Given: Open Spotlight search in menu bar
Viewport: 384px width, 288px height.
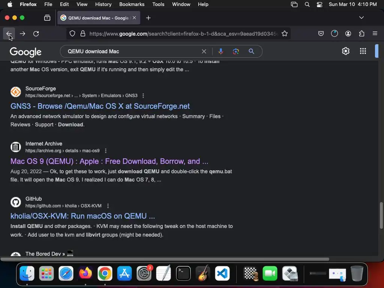Looking at the screenshot, I should point(307,4).
